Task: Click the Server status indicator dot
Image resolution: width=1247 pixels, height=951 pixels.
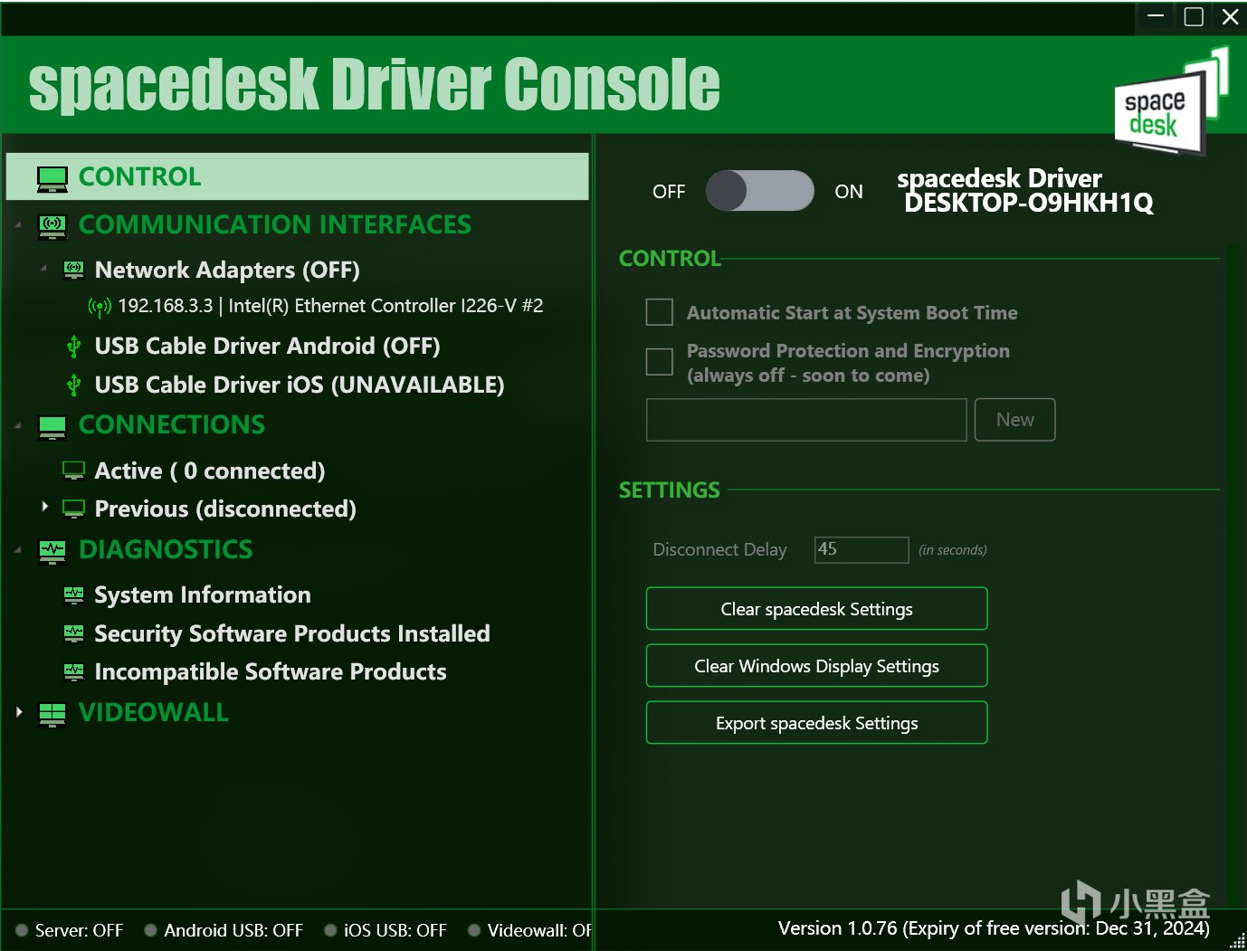Action: (22, 930)
